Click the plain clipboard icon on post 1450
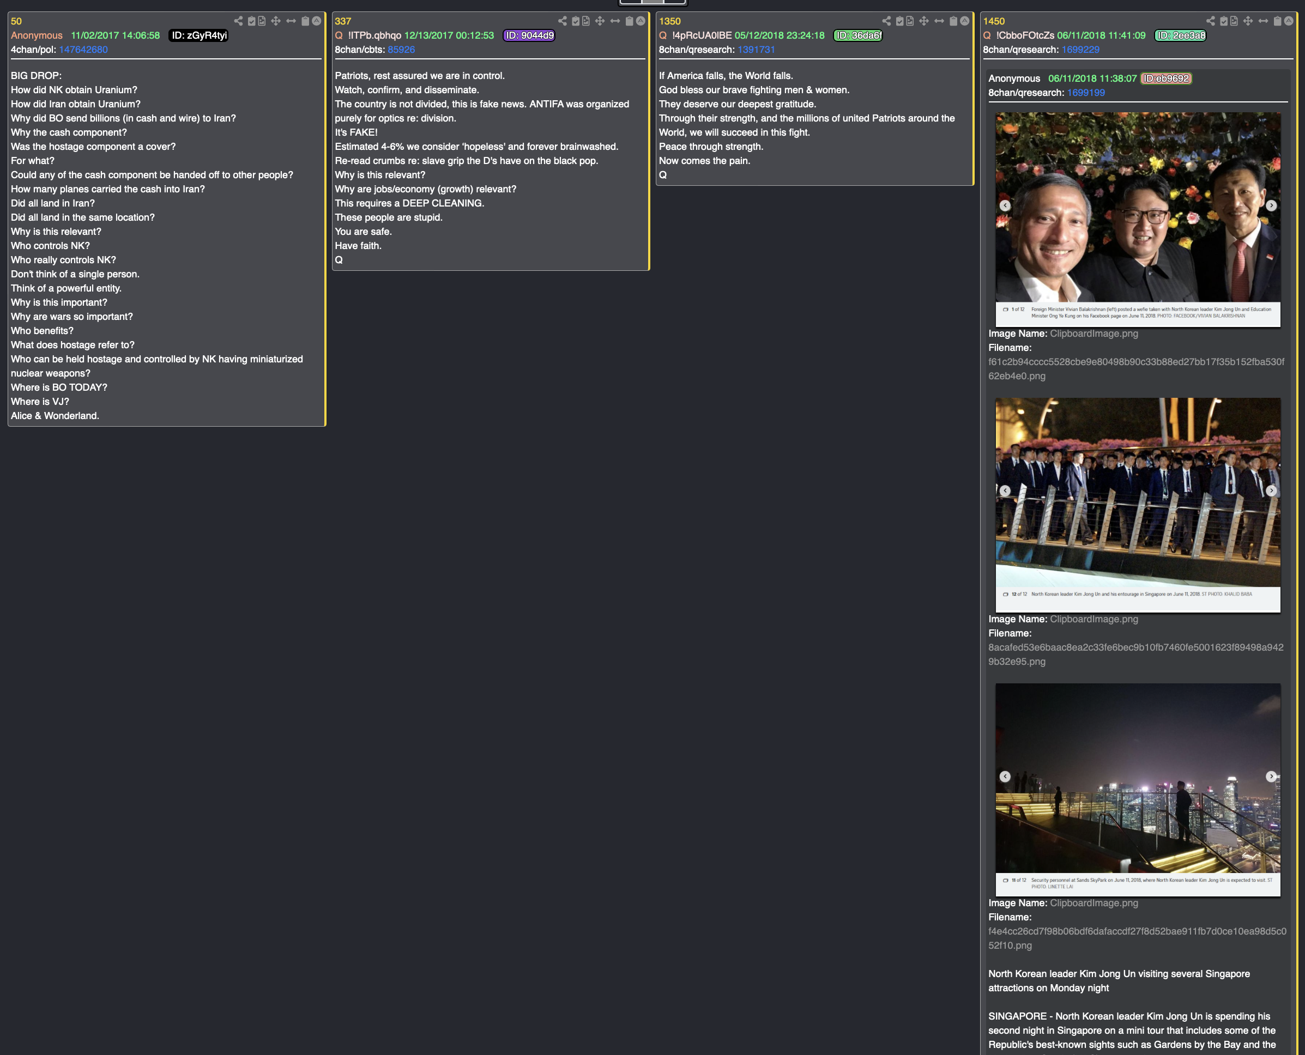The width and height of the screenshot is (1305, 1055). click(1277, 21)
